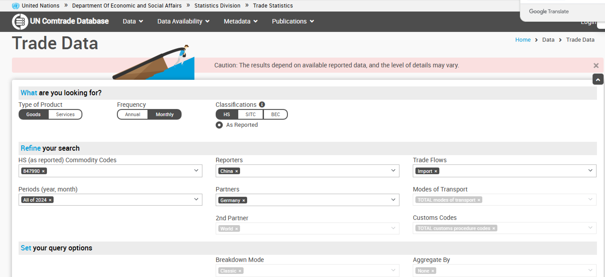Show info about Classifications
605x277 pixels.
(262, 105)
